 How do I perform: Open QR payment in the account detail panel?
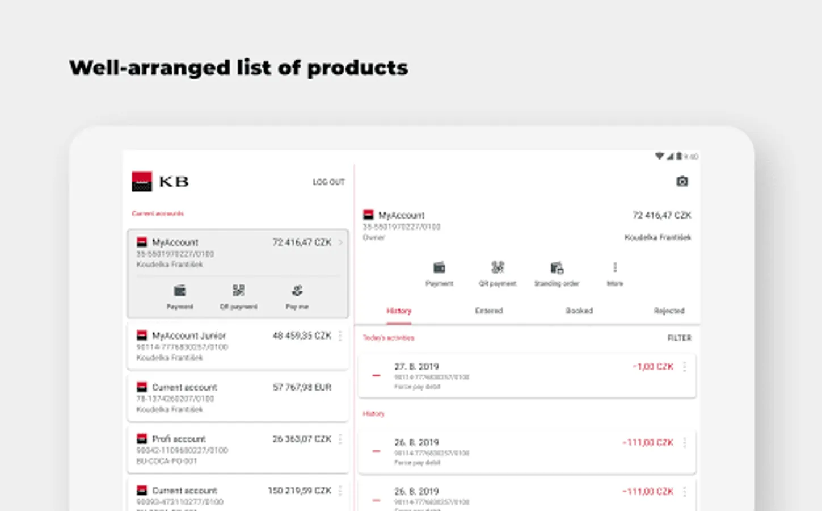click(498, 268)
